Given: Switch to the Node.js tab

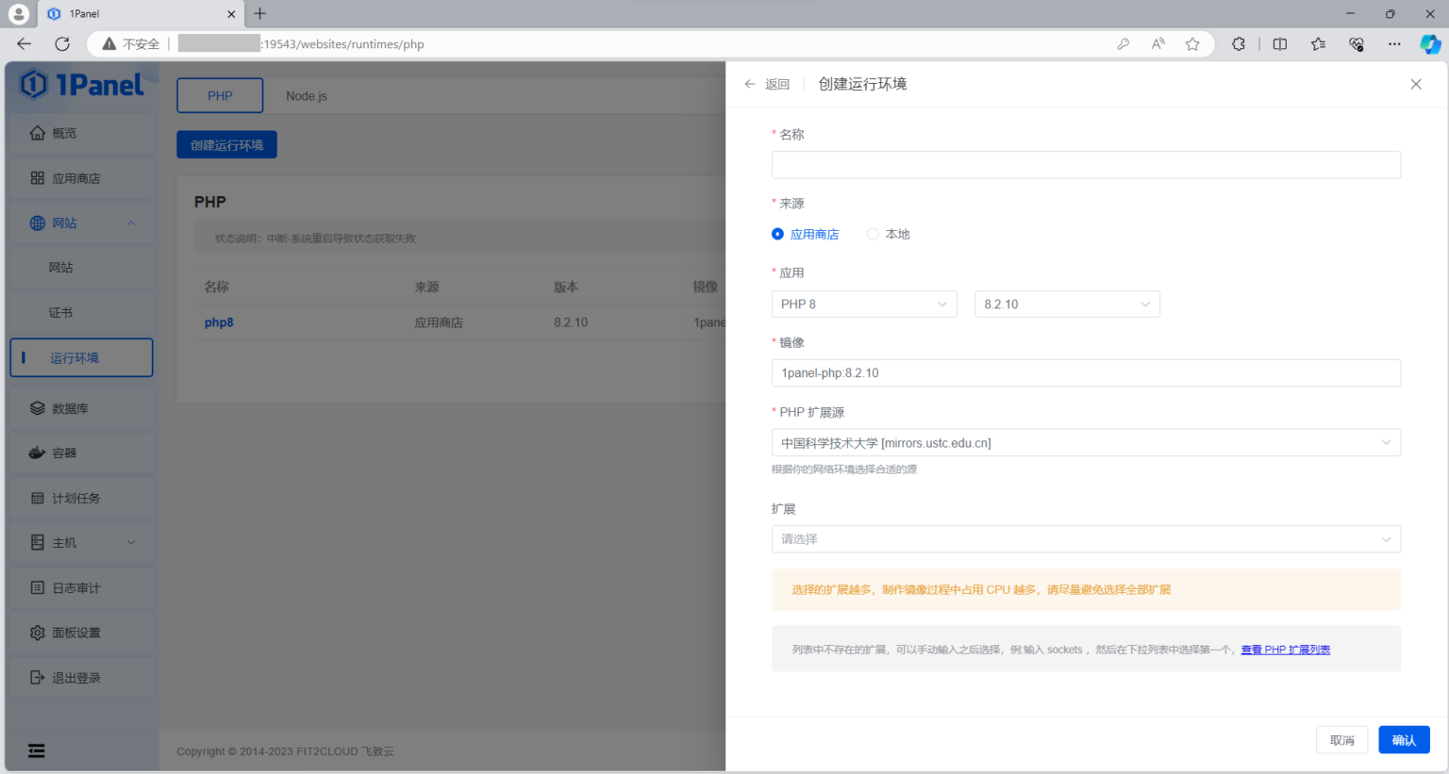Looking at the screenshot, I should click(306, 95).
